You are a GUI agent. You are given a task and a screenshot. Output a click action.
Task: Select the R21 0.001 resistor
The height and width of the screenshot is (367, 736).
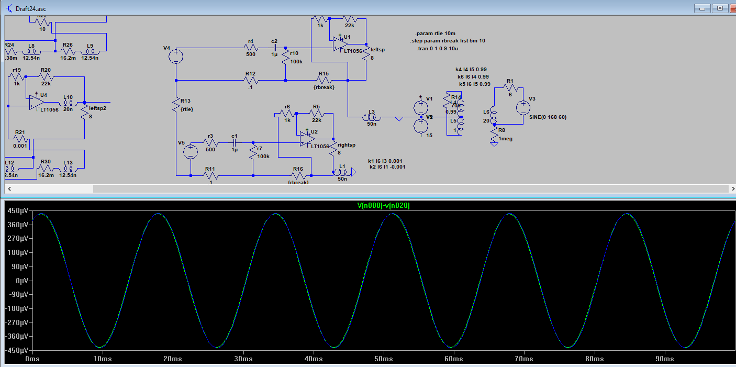tap(20, 139)
